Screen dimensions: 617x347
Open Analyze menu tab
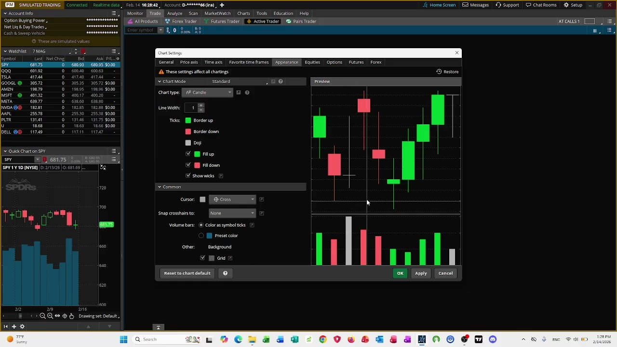click(174, 13)
